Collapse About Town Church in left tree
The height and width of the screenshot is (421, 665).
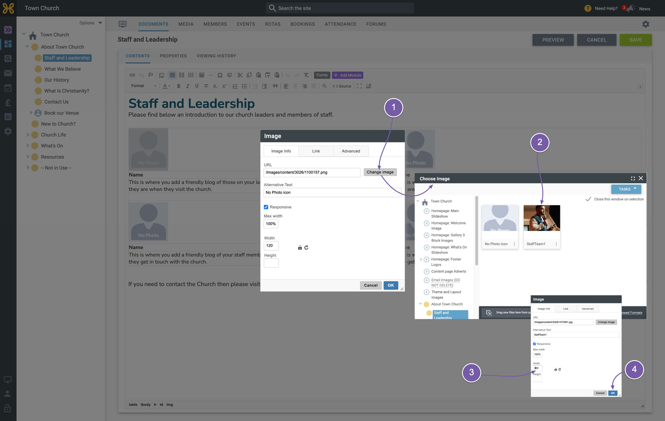click(27, 47)
